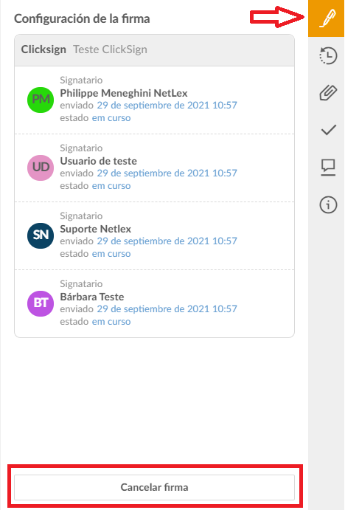Select signer Philippe Meneghini NetLex
The width and height of the screenshot is (345, 510).
(123, 93)
